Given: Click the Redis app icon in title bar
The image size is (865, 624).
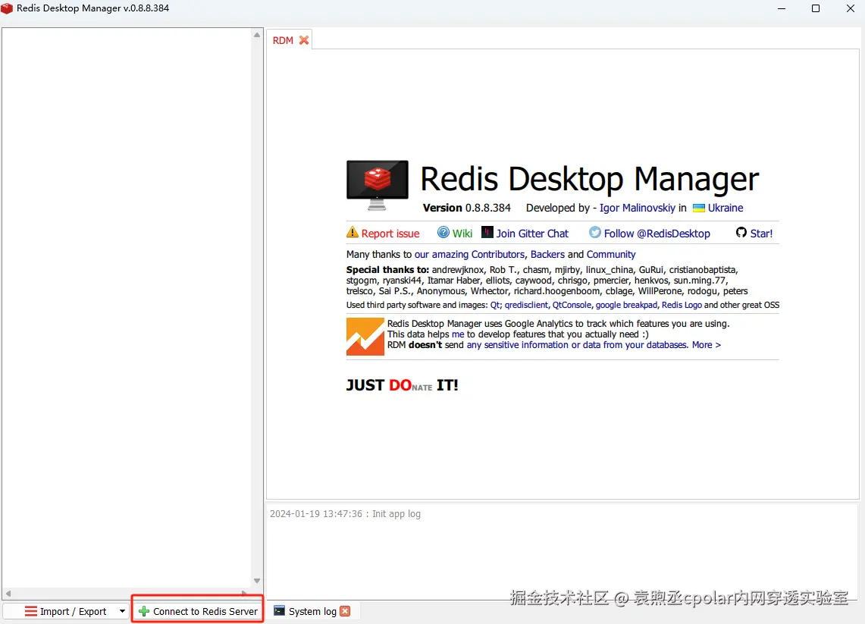Looking at the screenshot, I should (7, 8).
